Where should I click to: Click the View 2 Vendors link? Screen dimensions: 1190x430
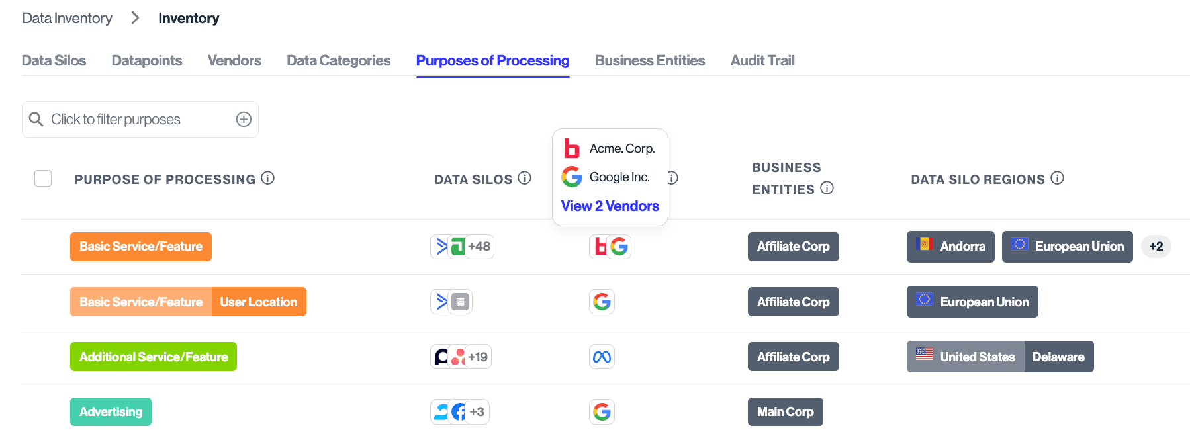[610, 206]
